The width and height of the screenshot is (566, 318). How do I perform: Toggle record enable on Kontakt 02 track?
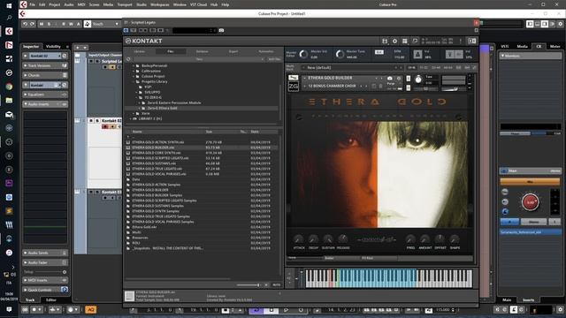[105, 127]
